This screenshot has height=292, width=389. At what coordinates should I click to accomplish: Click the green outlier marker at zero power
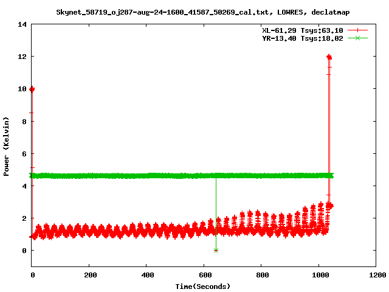[x=216, y=250]
